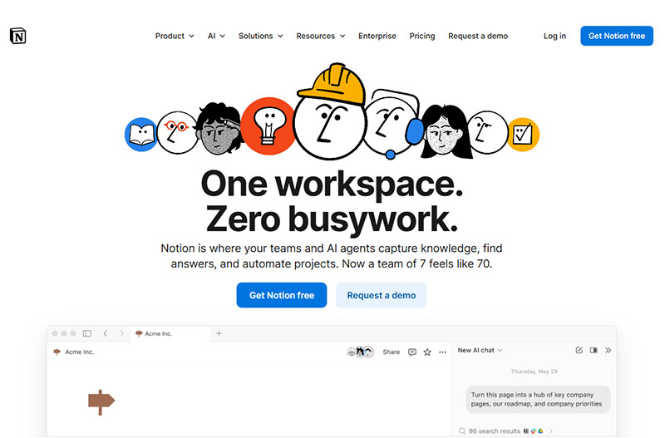This screenshot has height=438, width=665.
Task: Open the Resources dropdown in navigation
Action: pyautogui.click(x=320, y=36)
